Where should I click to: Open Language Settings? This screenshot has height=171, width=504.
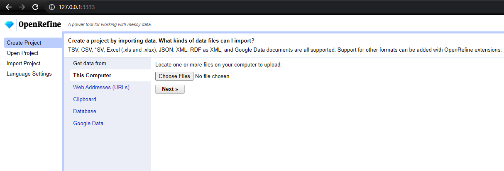point(29,74)
